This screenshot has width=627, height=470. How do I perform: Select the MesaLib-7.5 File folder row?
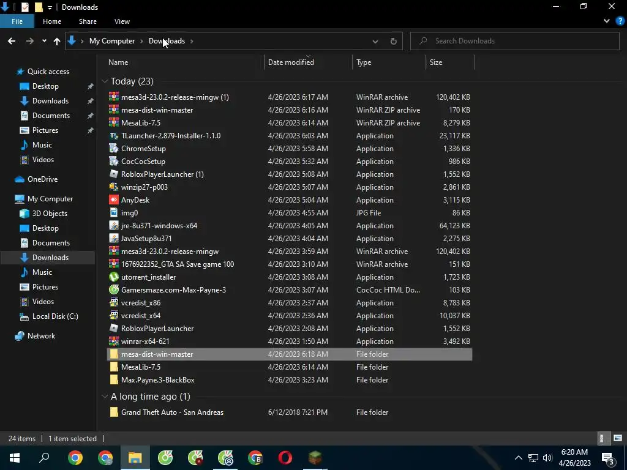[290, 367]
